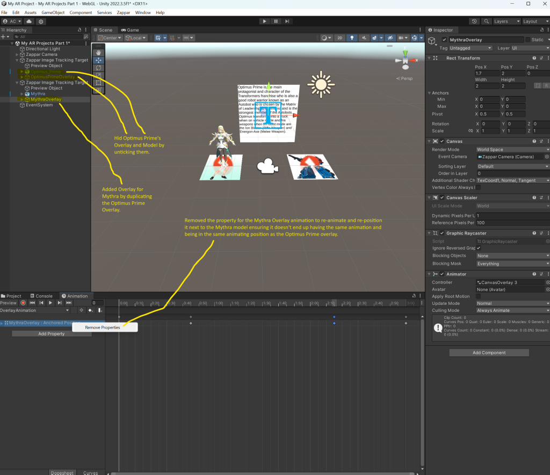Image resolution: width=550 pixels, height=475 pixels.
Task: Open Undo History from top toolbar
Action: (474, 21)
